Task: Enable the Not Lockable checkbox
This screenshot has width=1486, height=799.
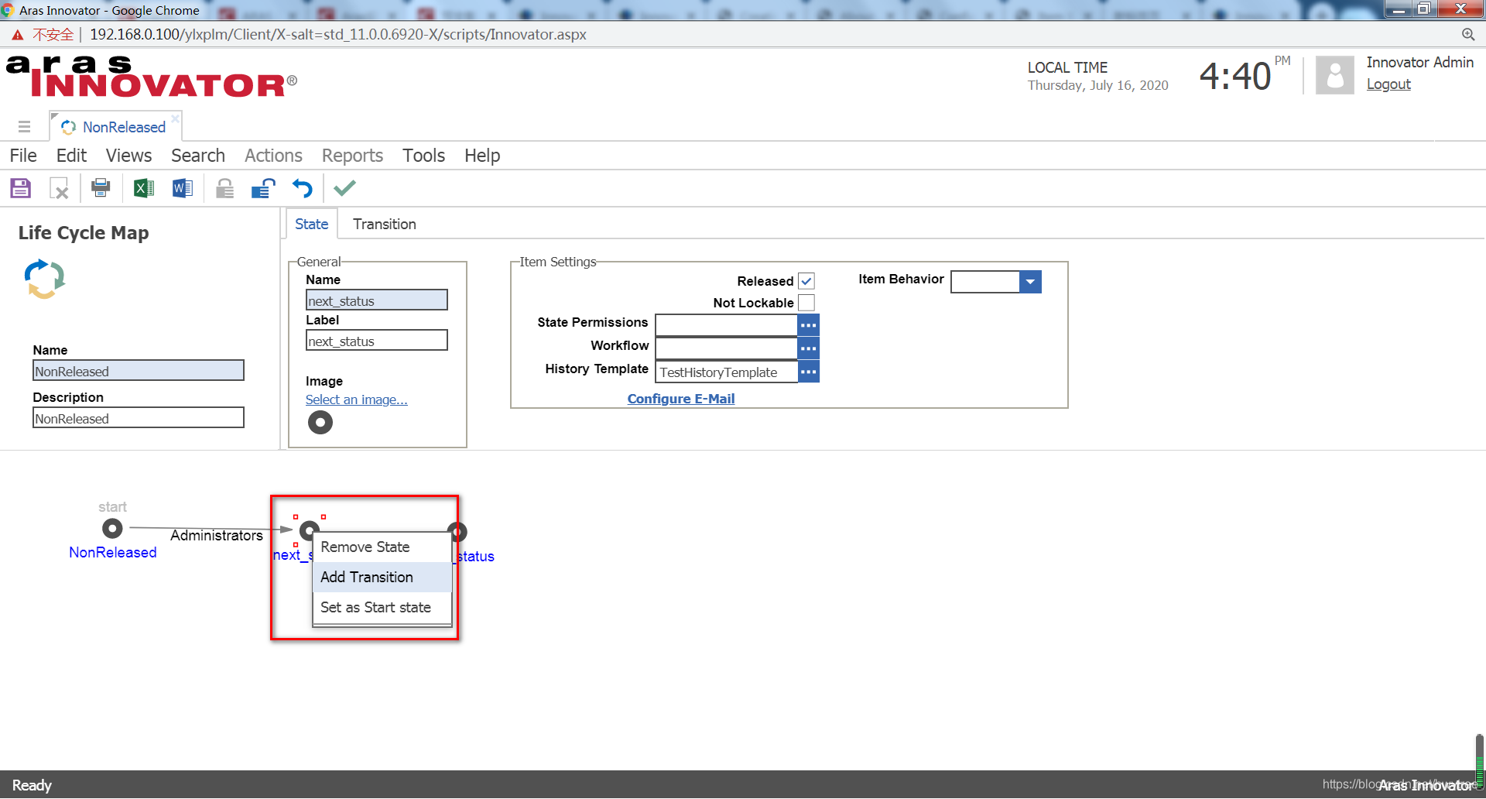Action: point(806,303)
